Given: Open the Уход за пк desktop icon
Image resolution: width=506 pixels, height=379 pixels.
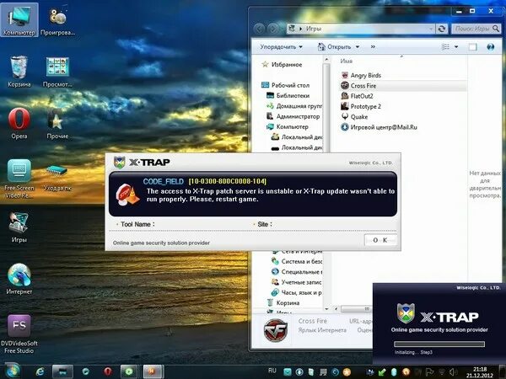Looking at the screenshot, I should [57, 177].
